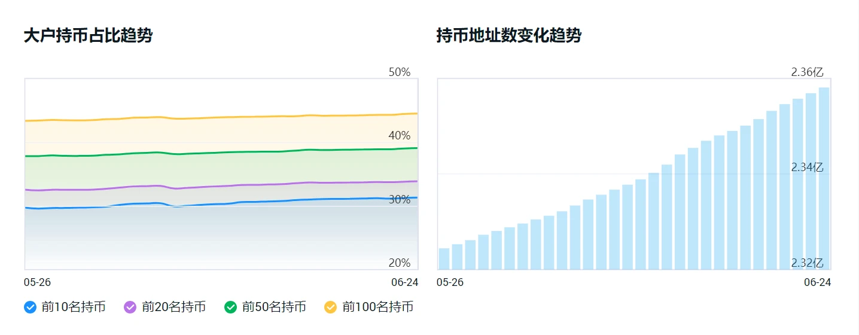Select the 前20名持币 legend text
The image size is (859, 335).
(173, 307)
